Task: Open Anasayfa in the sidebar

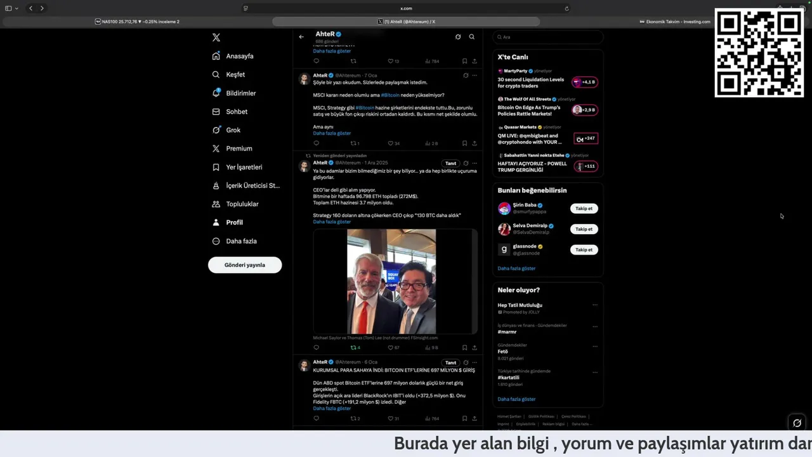Action: click(x=233, y=56)
